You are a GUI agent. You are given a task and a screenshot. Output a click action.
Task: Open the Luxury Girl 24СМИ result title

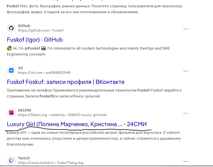point(76,124)
